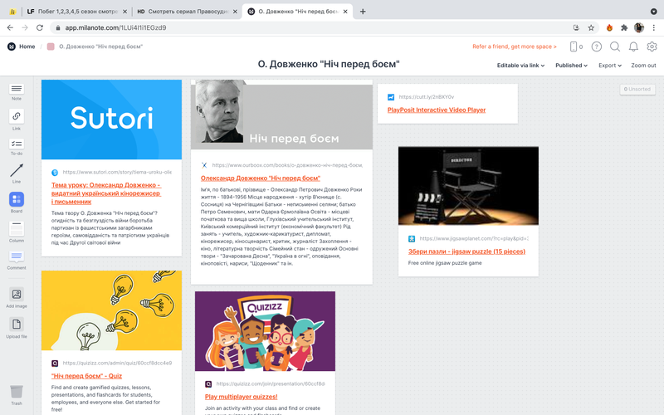Open the help question mark icon
Viewport: 664px width, 415px height.
597,46
